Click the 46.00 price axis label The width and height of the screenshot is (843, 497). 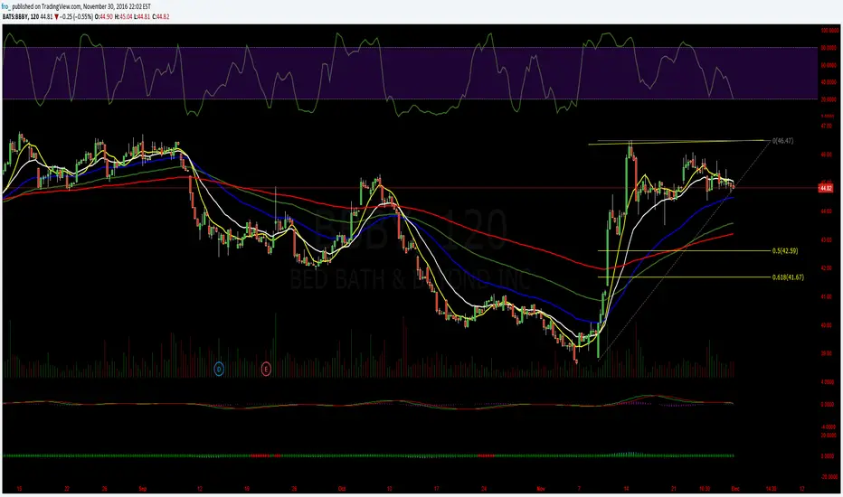tap(827, 155)
